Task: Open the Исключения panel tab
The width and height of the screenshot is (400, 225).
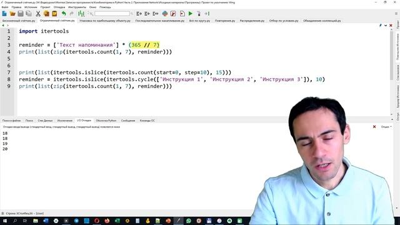Action: (x=65, y=121)
